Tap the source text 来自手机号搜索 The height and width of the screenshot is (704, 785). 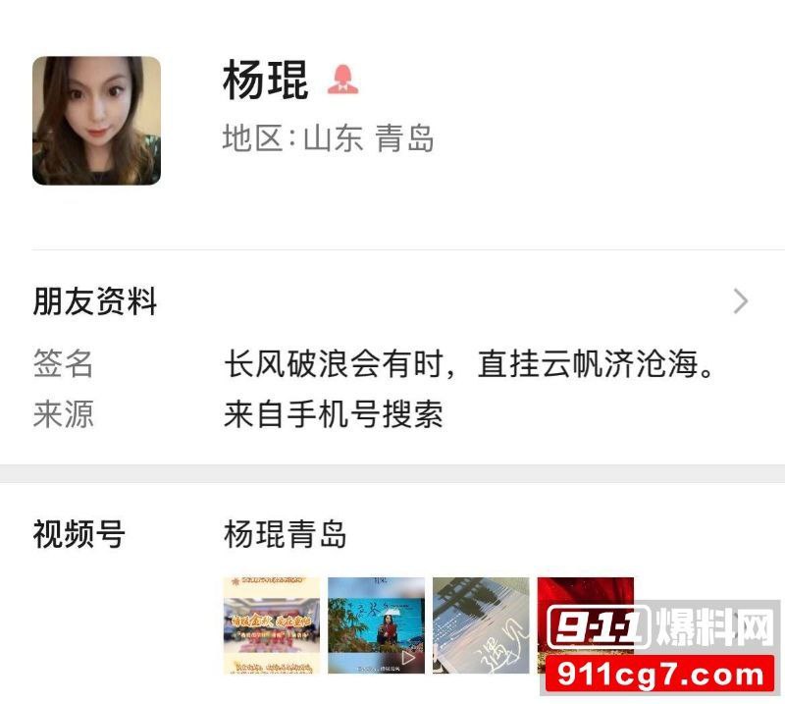[334, 414]
